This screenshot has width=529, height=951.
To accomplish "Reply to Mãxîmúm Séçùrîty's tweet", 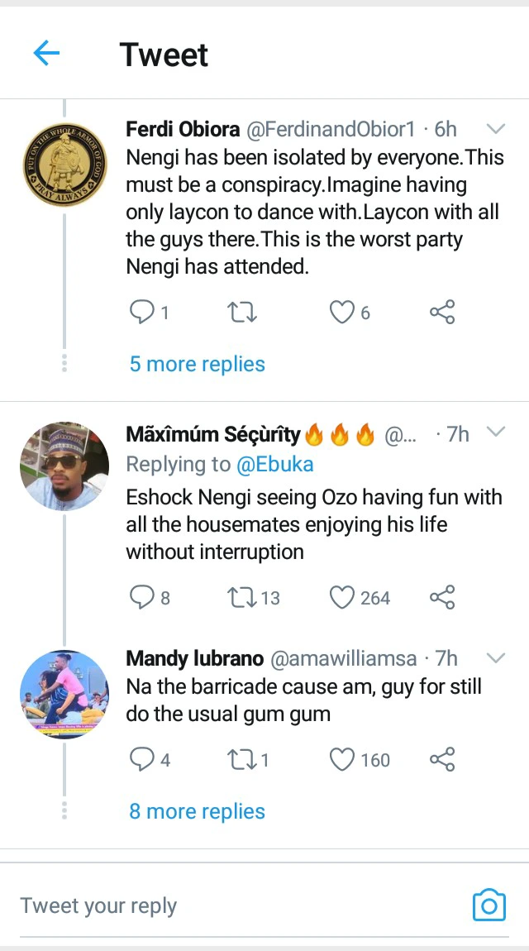I will [143, 597].
